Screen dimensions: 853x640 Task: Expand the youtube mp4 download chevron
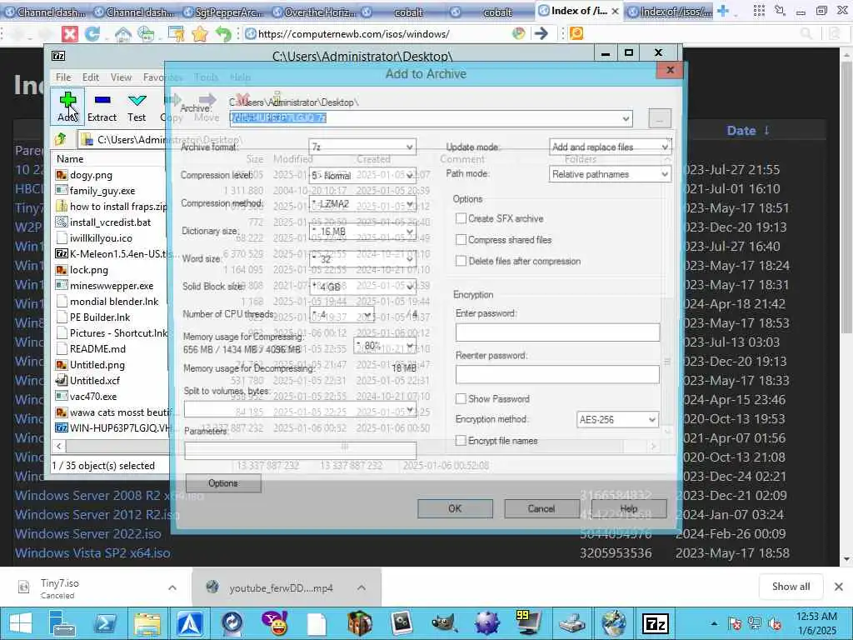[x=362, y=587]
